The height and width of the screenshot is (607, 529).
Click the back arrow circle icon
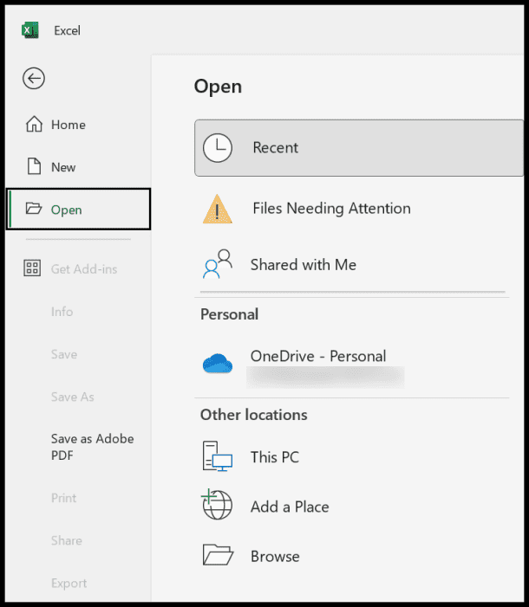(34, 79)
